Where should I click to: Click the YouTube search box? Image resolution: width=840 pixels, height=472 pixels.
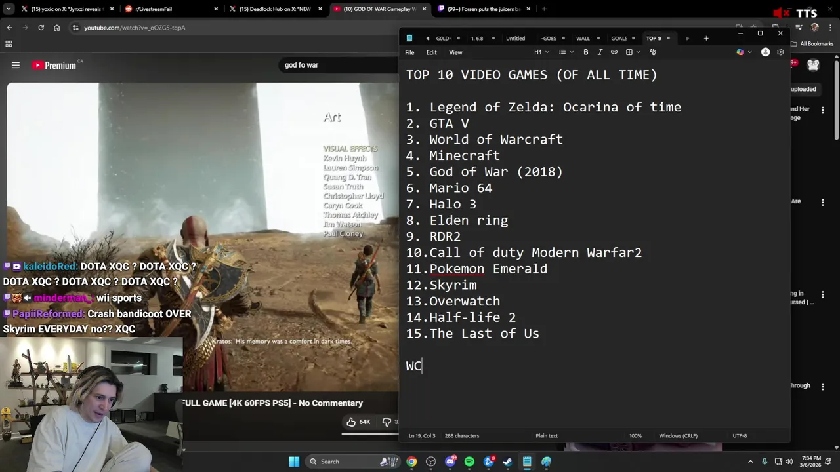(338, 65)
